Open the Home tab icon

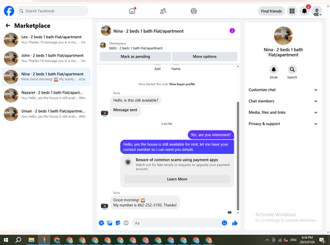click(132, 11)
